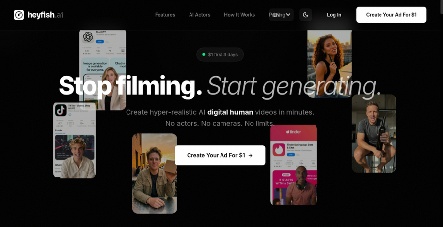This screenshot has width=443, height=227.
Task: Open the Tinder app ad thumbnail
Action: [293, 165]
